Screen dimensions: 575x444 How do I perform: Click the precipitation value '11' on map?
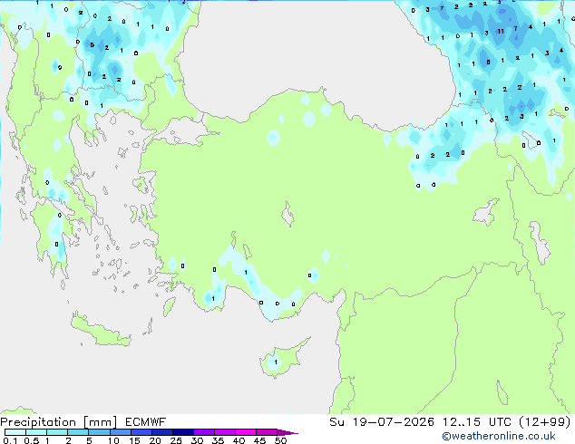point(501,32)
